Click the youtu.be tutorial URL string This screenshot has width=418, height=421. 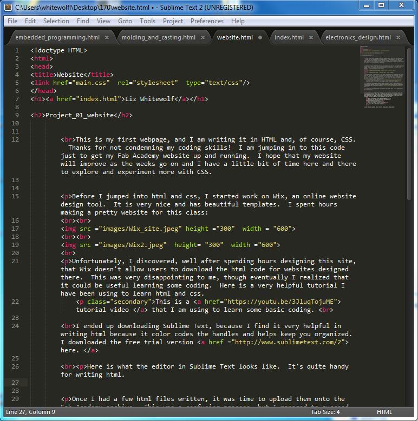coord(280,302)
